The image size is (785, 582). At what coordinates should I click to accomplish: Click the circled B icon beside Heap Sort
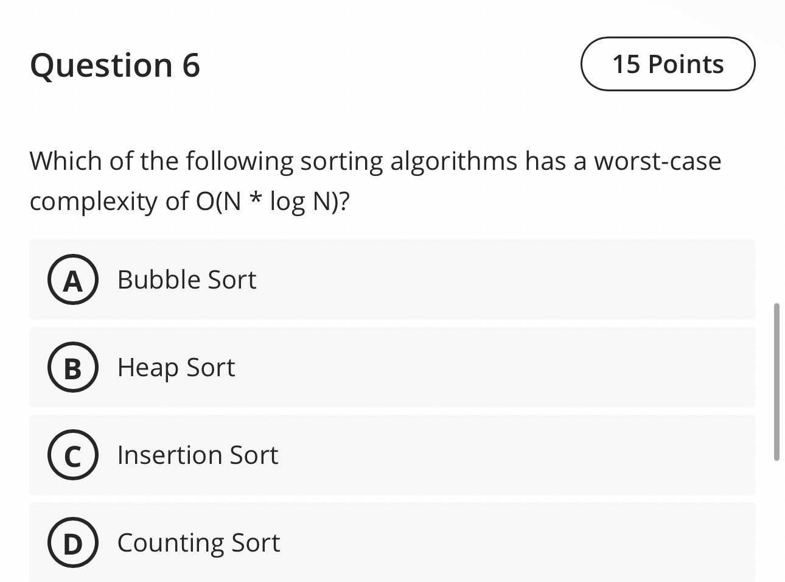click(x=72, y=368)
